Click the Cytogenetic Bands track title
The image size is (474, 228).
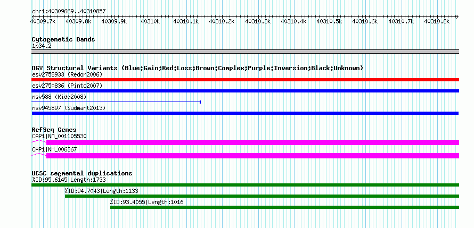click(x=63, y=39)
